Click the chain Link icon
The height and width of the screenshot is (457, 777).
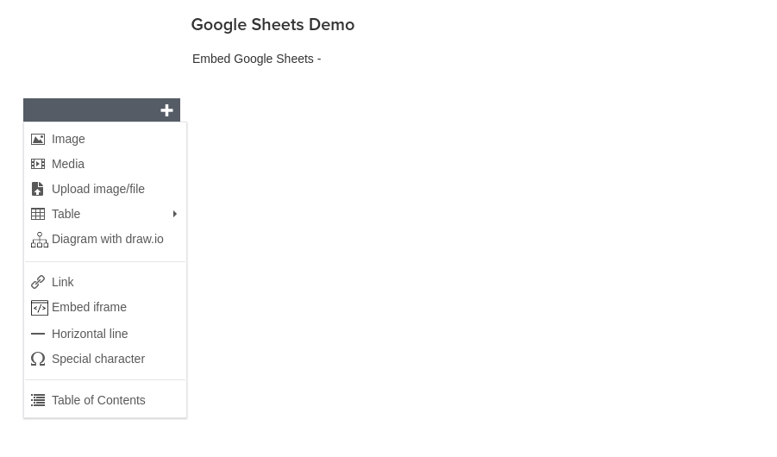tap(38, 282)
